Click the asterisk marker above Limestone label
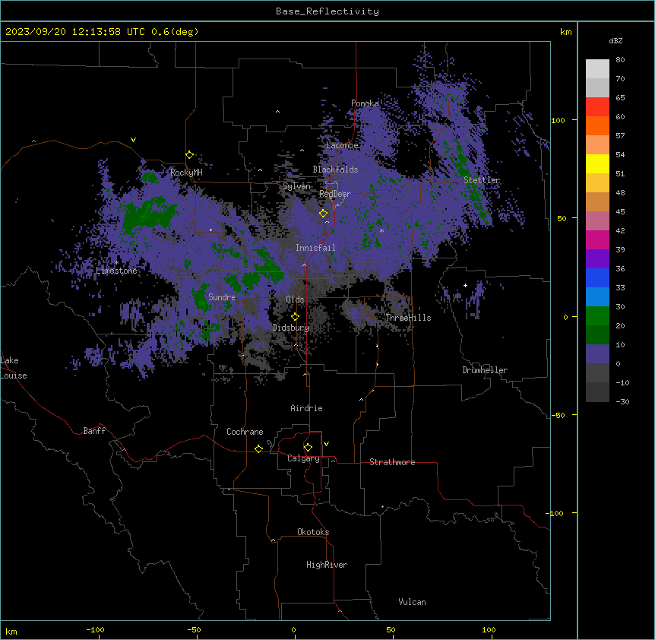 point(116,263)
